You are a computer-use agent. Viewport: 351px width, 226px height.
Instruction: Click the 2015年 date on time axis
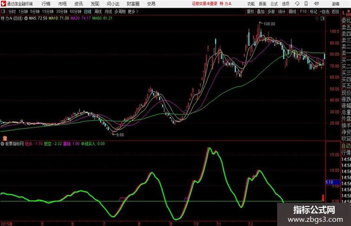click(7, 224)
